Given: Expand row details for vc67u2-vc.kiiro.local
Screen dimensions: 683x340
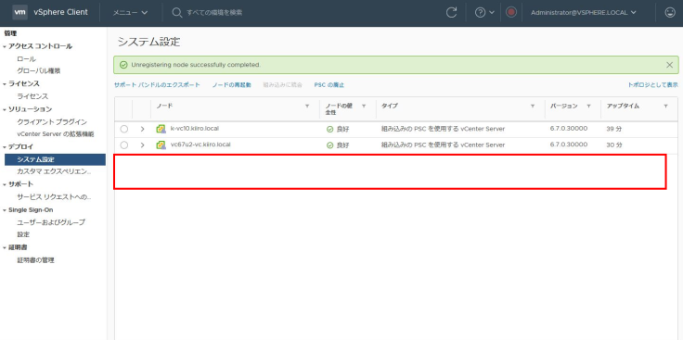Looking at the screenshot, I should (x=142, y=145).
